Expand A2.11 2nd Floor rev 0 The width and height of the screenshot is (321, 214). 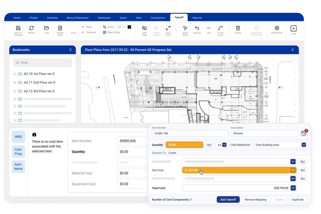[15, 82]
